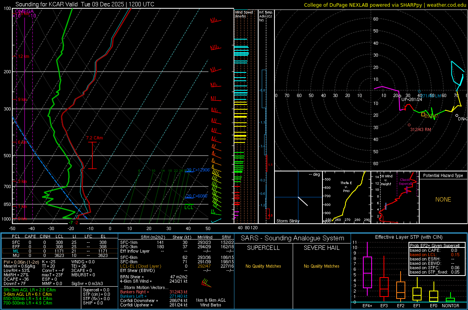Click the Inf. Temp. Adv. header

266,16
